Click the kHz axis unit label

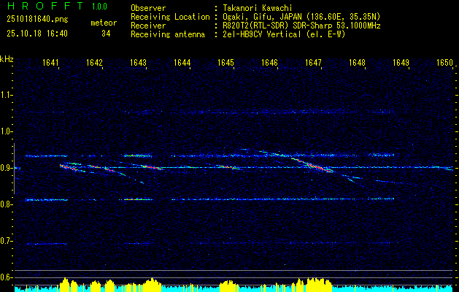tap(7, 59)
